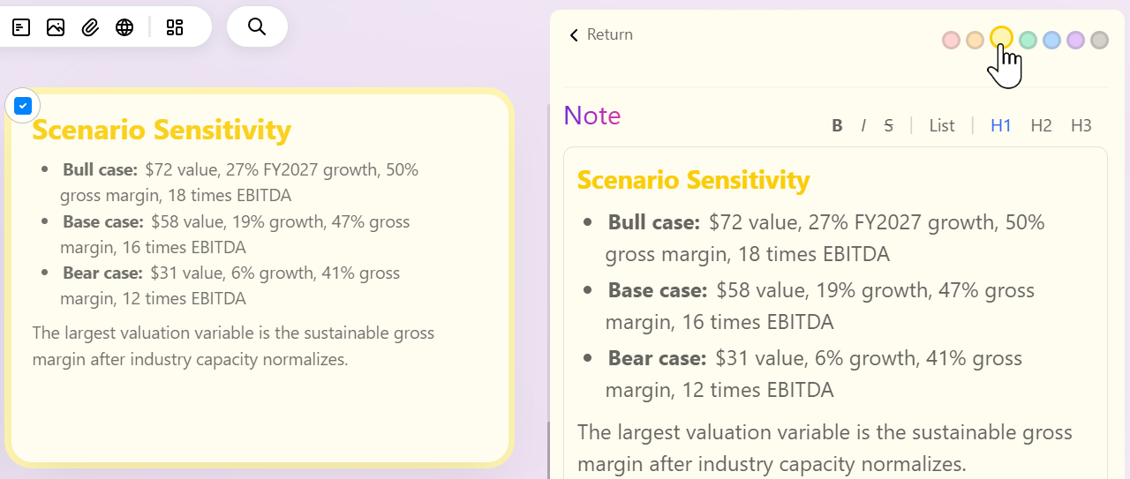Click the text note icon in toolbar

(21, 27)
